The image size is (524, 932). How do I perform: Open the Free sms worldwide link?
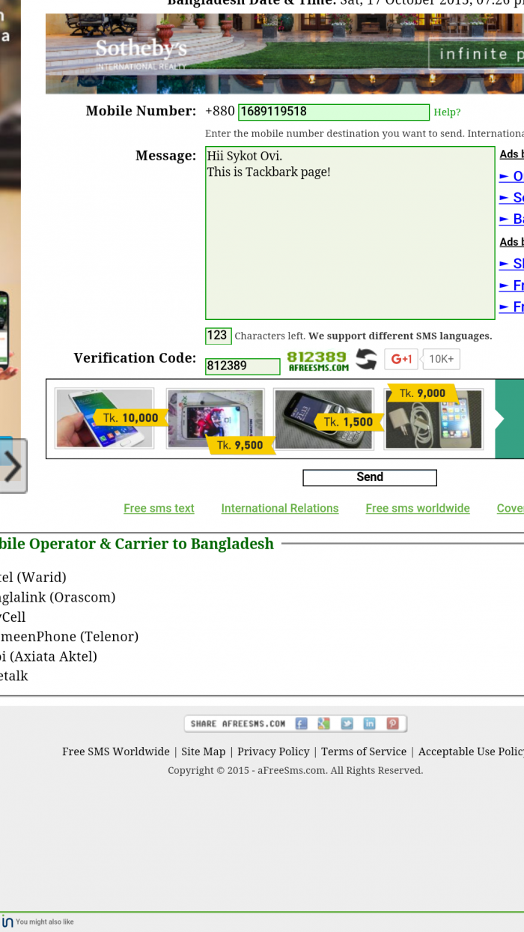[418, 508]
